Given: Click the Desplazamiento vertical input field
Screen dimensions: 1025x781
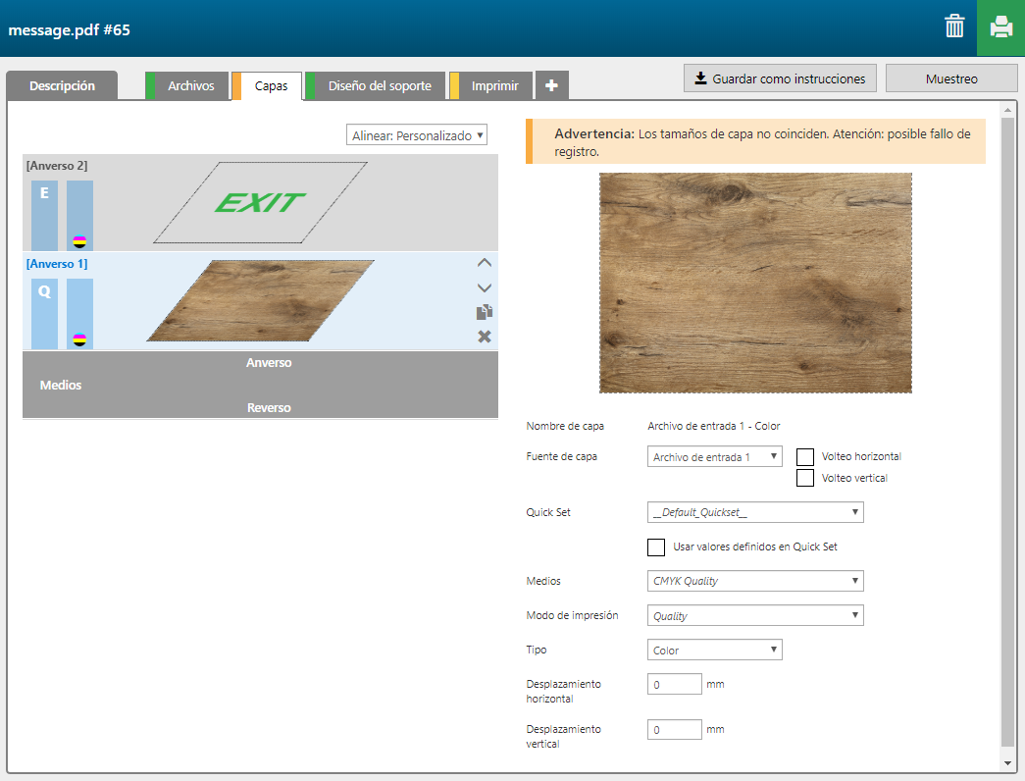Looking at the screenshot, I should 675,729.
